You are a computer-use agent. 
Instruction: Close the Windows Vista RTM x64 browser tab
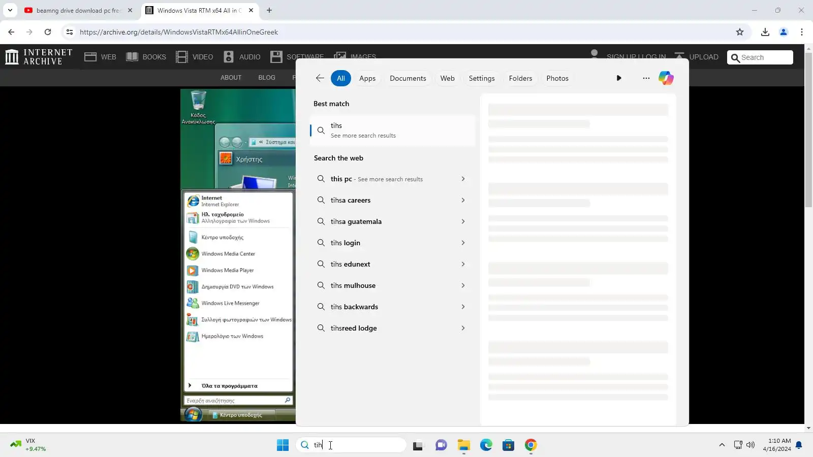(251, 10)
